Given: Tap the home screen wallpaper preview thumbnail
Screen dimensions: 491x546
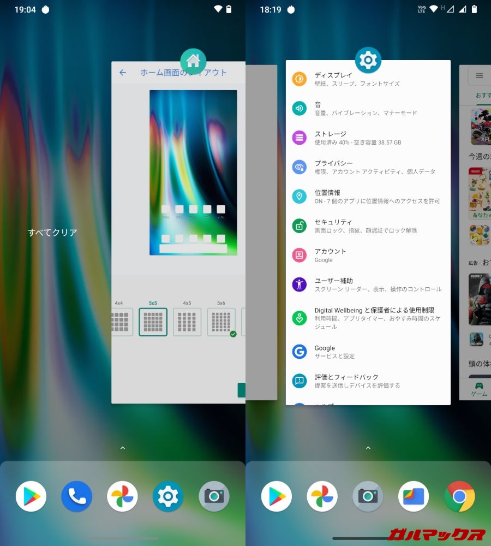Looking at the screenshot, I should (x=193, y=173).
